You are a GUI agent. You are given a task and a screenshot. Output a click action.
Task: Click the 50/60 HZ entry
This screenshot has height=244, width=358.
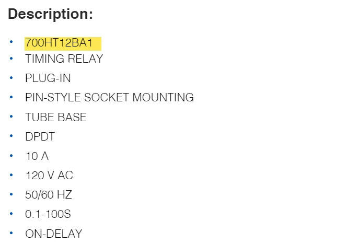coord(49,195)
